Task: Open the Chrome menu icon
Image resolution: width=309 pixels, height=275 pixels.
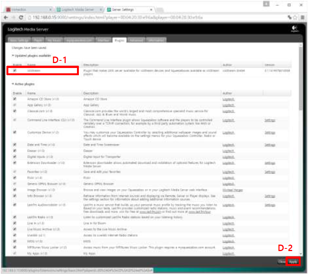Action: [x=303, y=17]
